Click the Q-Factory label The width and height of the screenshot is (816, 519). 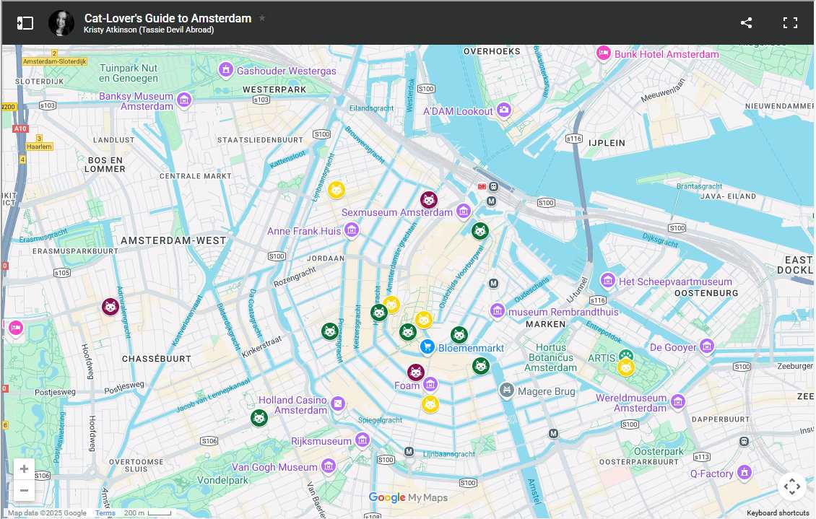point(711,474)
